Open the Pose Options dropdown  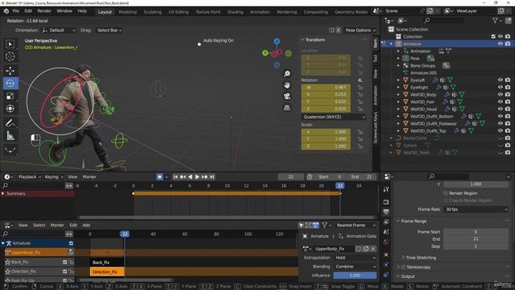[x=360, y=31]
